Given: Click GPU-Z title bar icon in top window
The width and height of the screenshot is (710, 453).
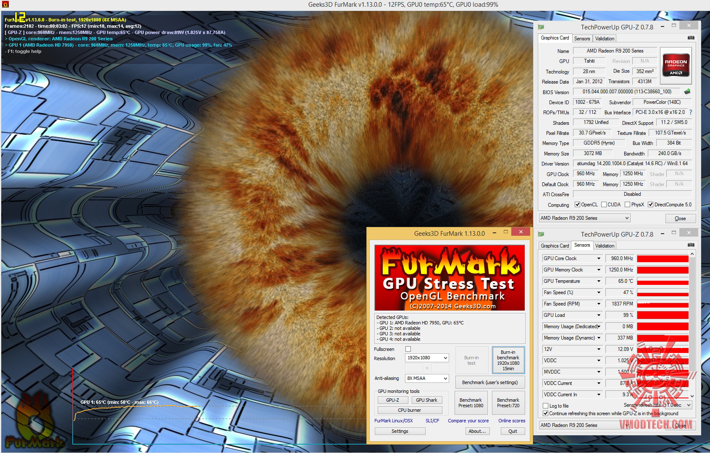Looking at the screenshot, I should (x=542, y=27).
